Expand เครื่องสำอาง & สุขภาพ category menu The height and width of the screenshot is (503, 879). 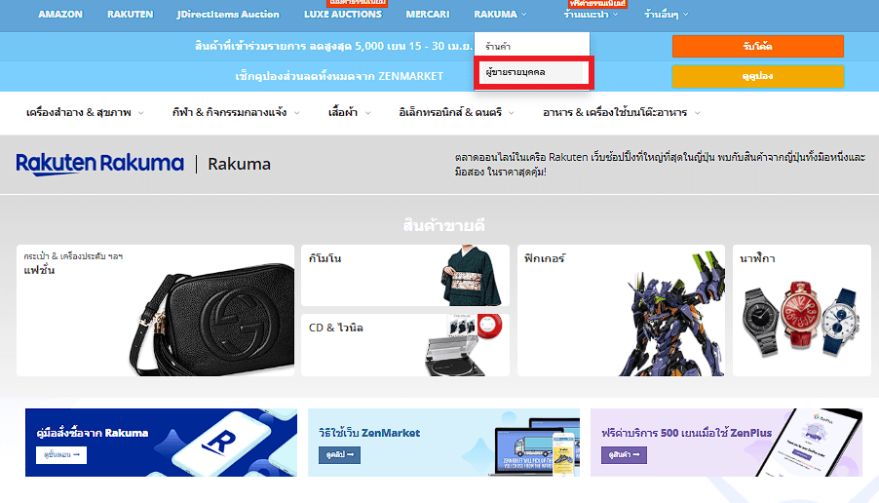85,113
